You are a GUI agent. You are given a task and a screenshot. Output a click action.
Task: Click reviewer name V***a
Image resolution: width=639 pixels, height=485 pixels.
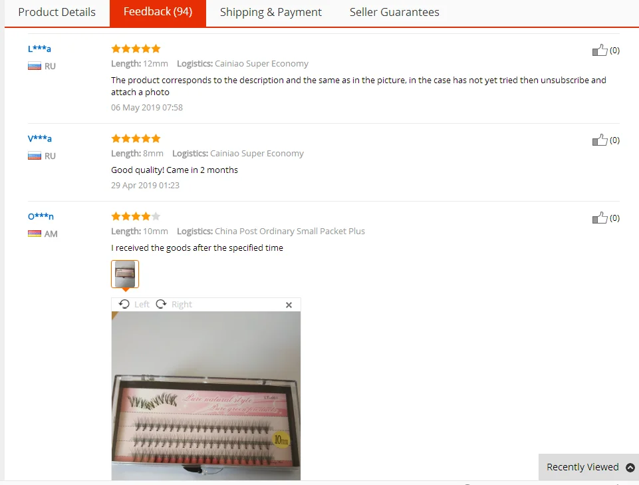click(x=39, y=138)
